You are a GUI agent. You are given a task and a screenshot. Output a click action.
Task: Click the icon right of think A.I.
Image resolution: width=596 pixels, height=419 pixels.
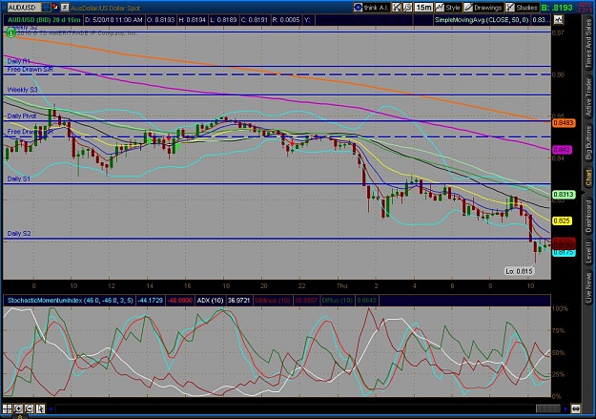pyautogui.click(x=396, y=8)
